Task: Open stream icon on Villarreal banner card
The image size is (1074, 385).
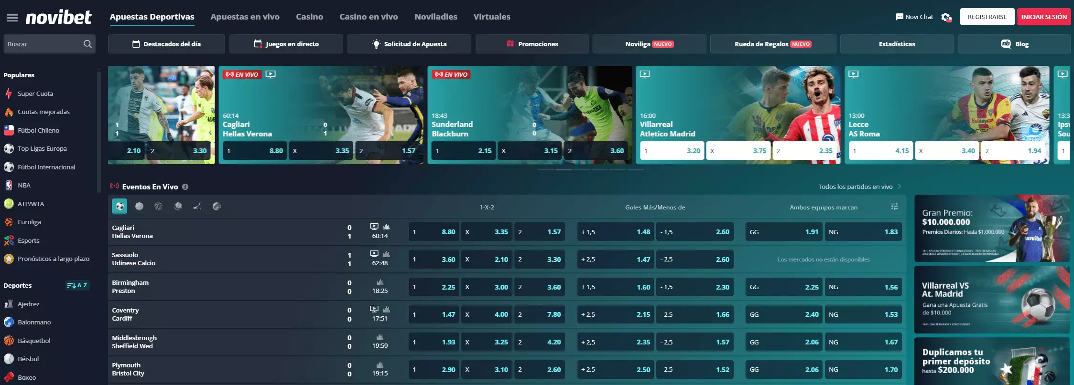Action: click(645, 74)
